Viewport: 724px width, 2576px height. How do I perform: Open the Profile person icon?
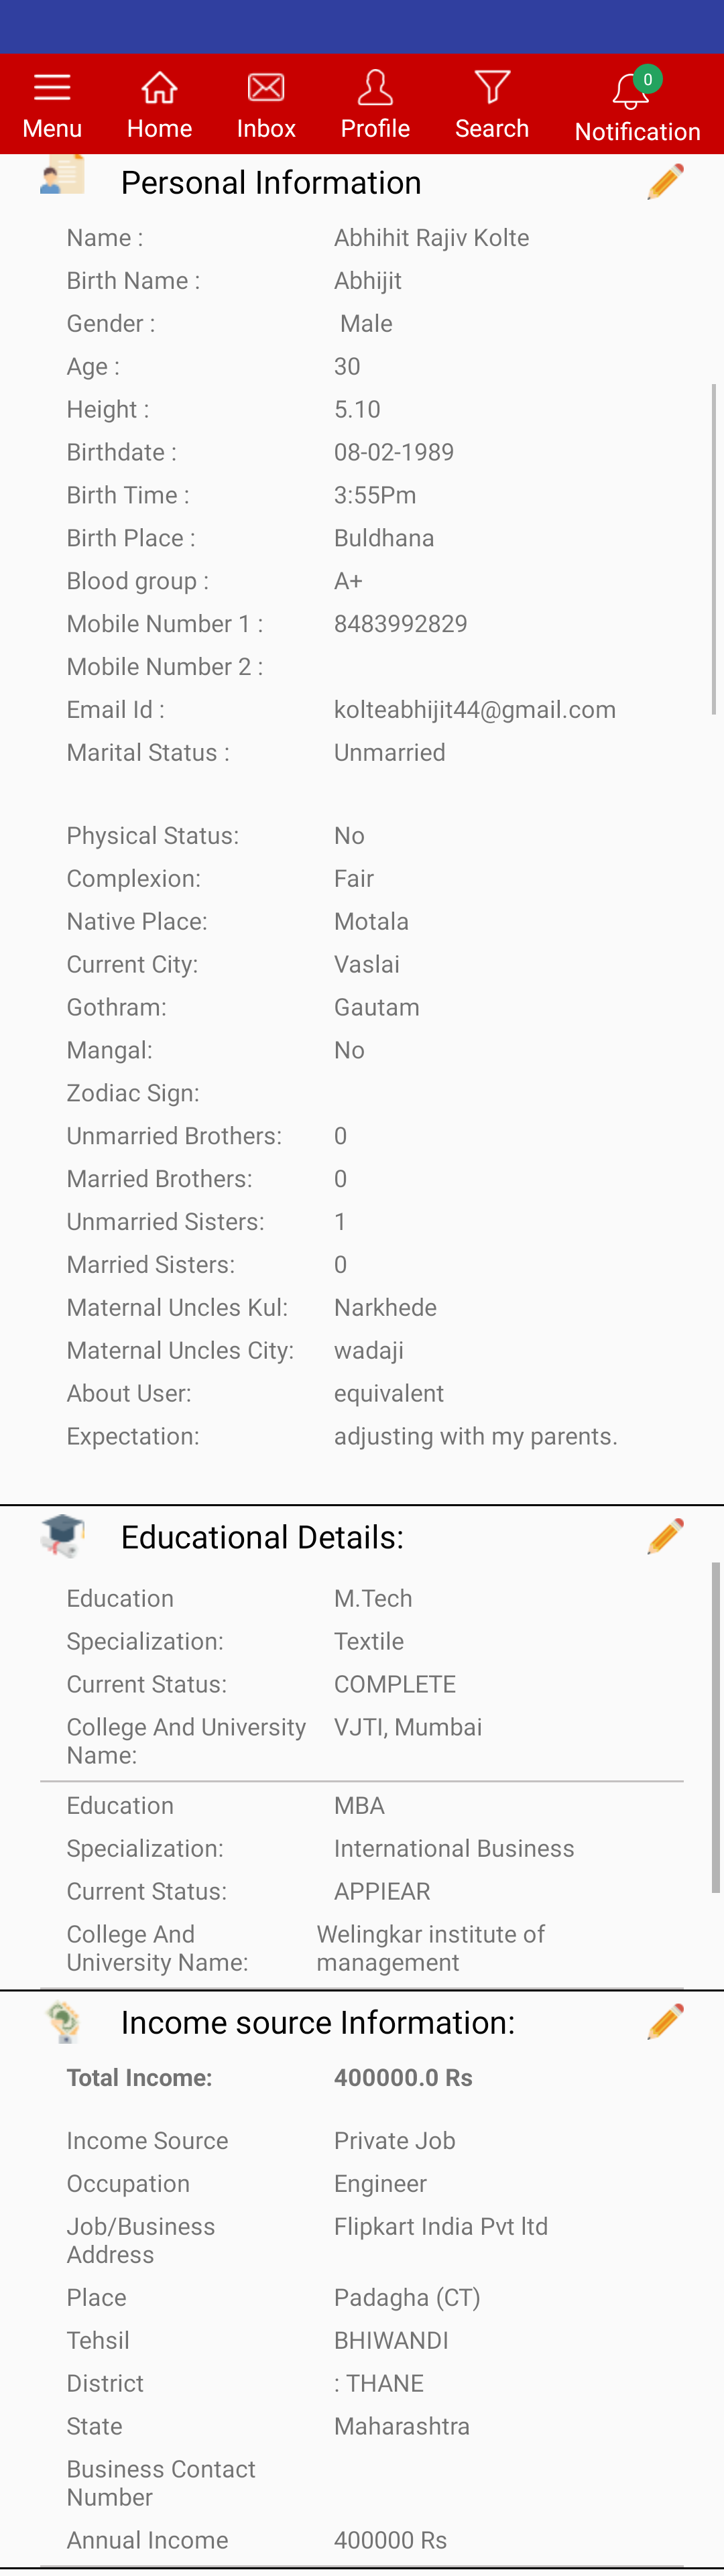(375, 88)
